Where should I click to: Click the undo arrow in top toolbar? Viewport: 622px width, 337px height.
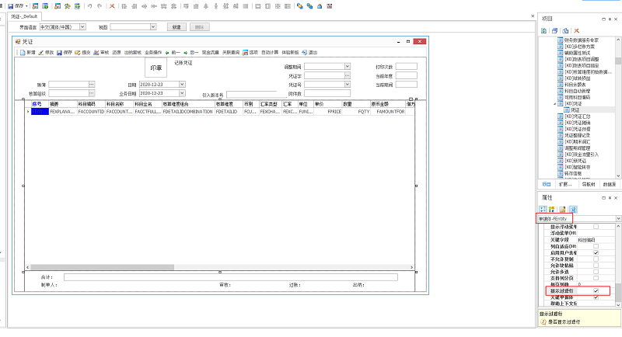click(89, 5)
